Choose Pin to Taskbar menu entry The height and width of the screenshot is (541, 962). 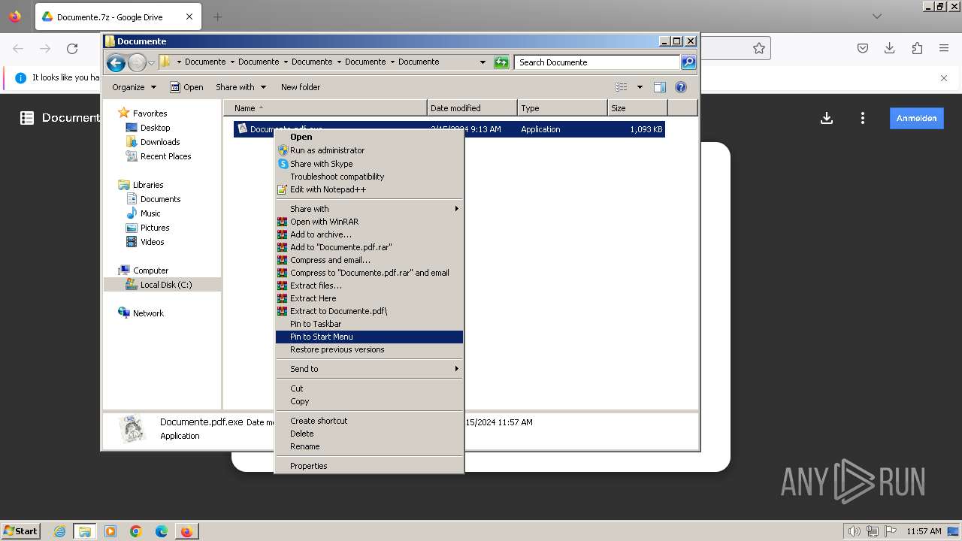369,324
